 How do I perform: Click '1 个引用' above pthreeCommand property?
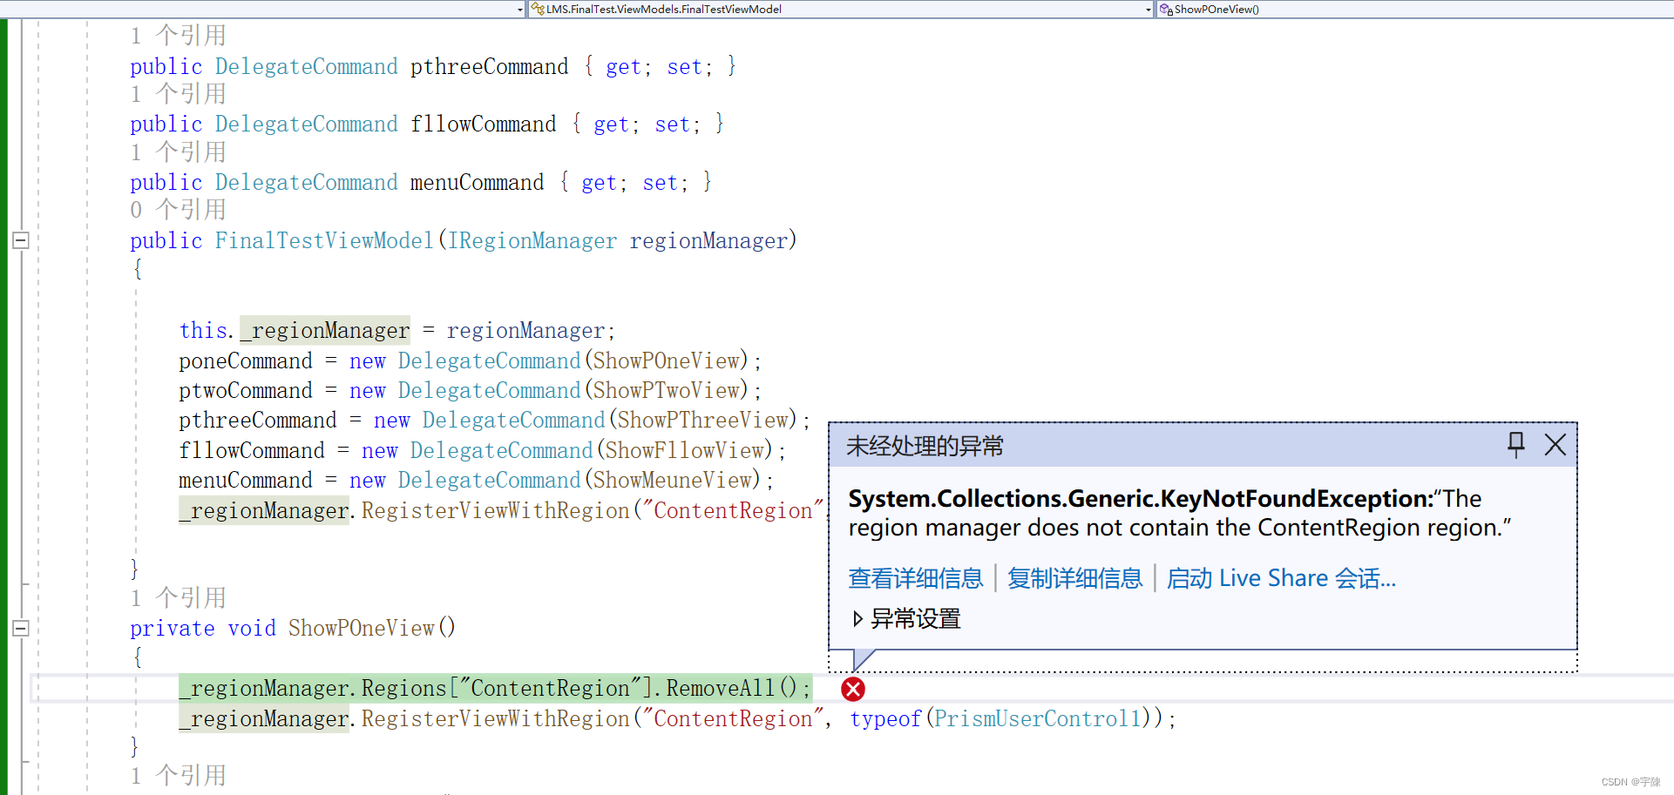[179, 36]
